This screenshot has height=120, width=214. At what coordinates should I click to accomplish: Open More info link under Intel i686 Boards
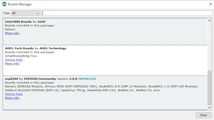coord(12,33)
